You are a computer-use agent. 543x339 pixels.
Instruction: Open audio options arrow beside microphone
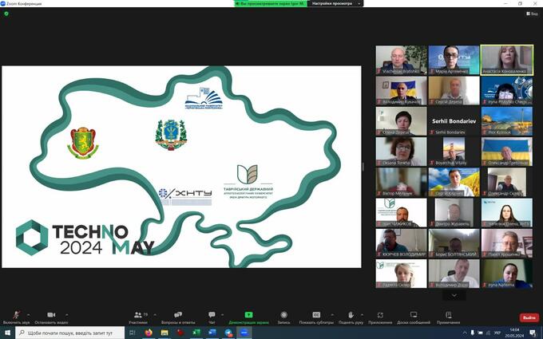pos(29,315)
